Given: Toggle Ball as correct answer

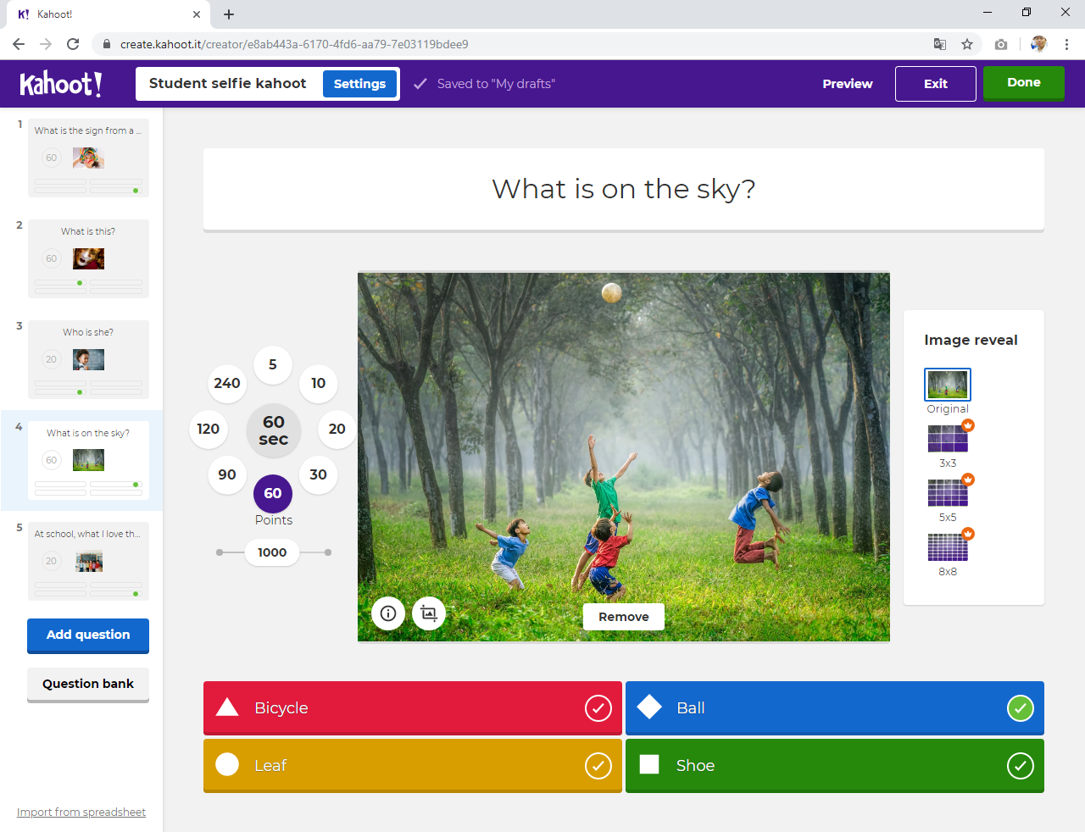Looking at the screenshot, I should 1020,708.
